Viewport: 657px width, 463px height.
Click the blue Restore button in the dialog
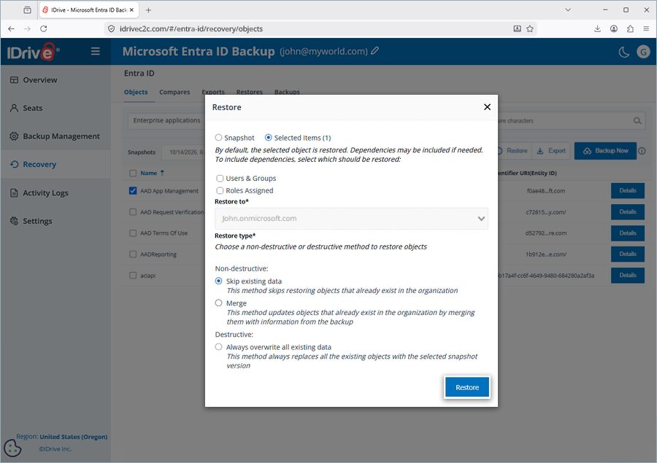tap(467, 387)
